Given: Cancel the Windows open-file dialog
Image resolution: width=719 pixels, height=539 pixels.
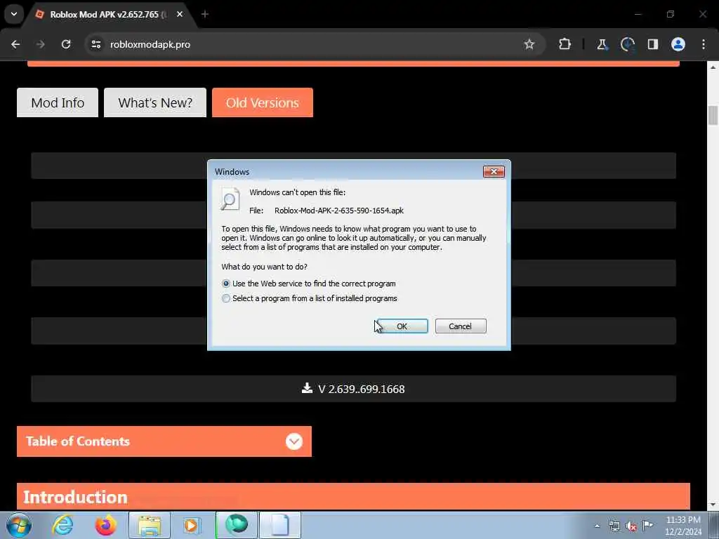Looking at the screenshot, I should (x=461, y=326).
